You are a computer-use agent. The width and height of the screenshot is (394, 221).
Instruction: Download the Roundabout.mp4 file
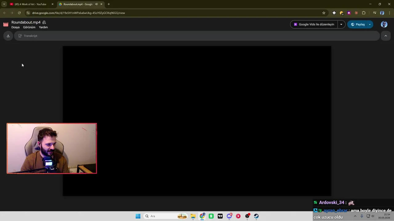point(8,36)
